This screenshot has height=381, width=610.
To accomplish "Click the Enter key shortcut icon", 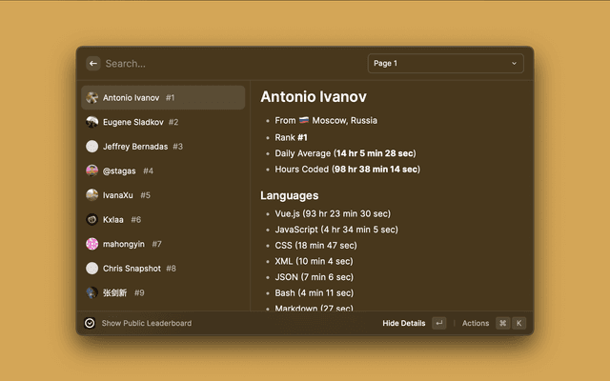I will [438, 323].
